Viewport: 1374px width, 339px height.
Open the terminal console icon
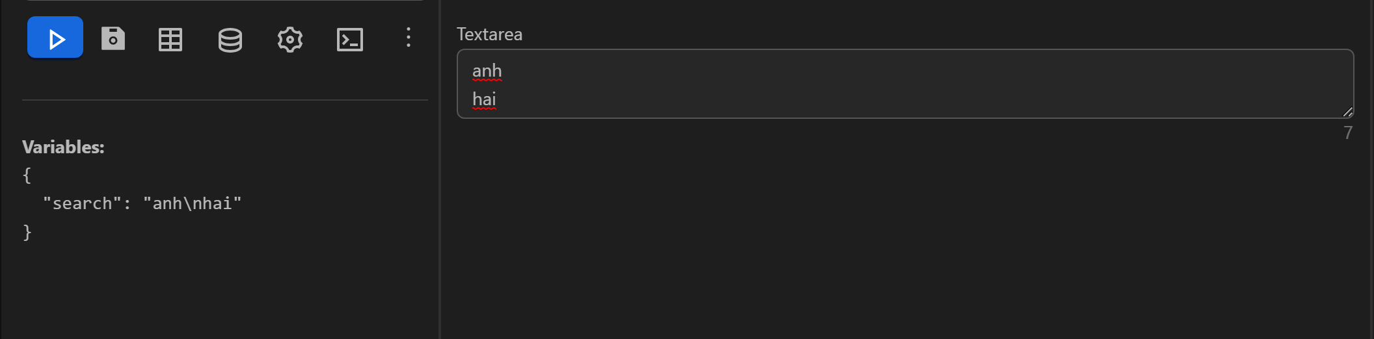[x=349, y=40]
